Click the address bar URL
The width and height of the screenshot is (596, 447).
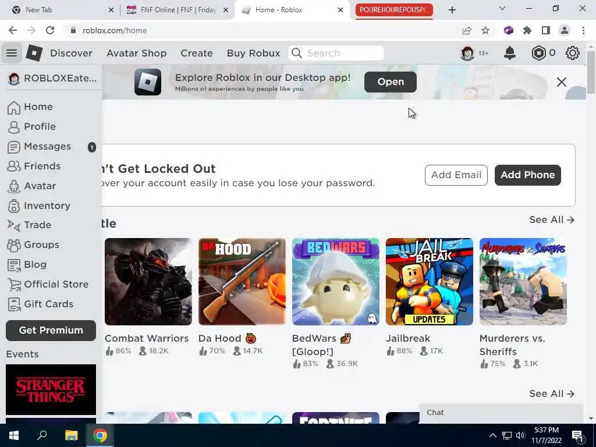click(x=115, y=30)
